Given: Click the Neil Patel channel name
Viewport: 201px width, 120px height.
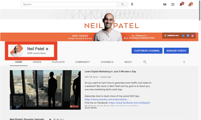Looking at the screenshot, I should click(36, 49).
